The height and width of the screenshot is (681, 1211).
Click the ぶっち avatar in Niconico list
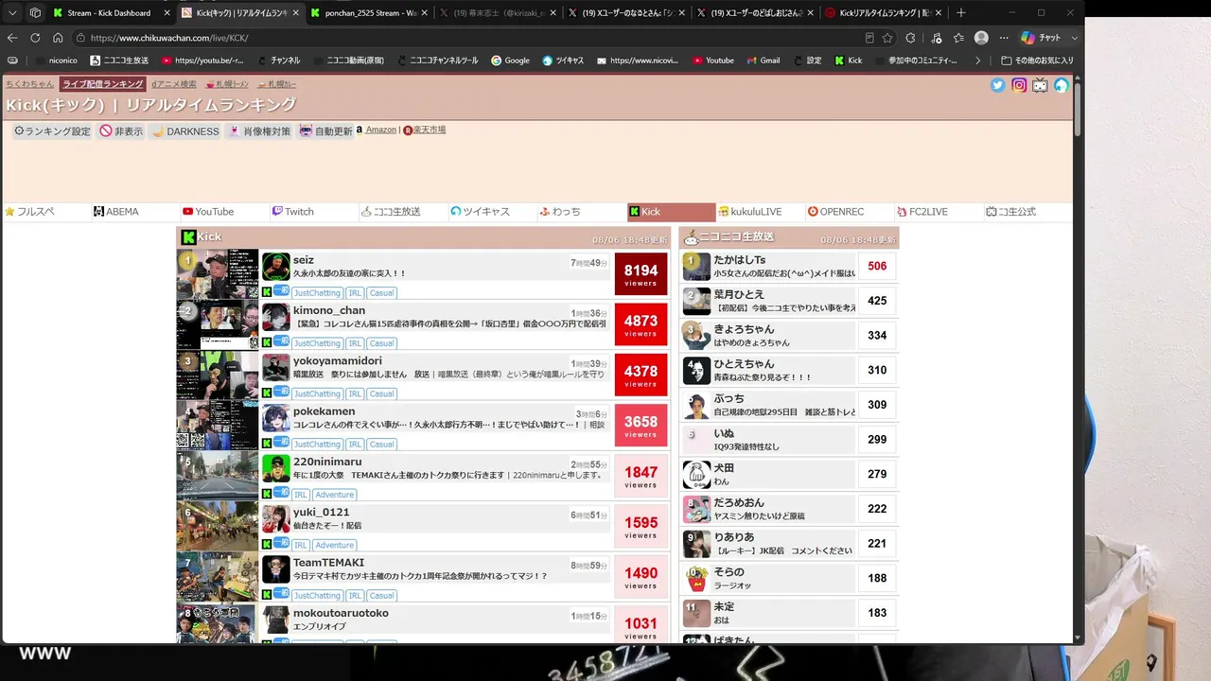pyautogui.click(x=696, y=405)
